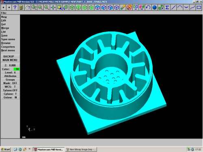Image resolution: width=203 pixels, height=152 pixels.
Task: Click the Shading blue sphere icon
Action: click(154, 7)
